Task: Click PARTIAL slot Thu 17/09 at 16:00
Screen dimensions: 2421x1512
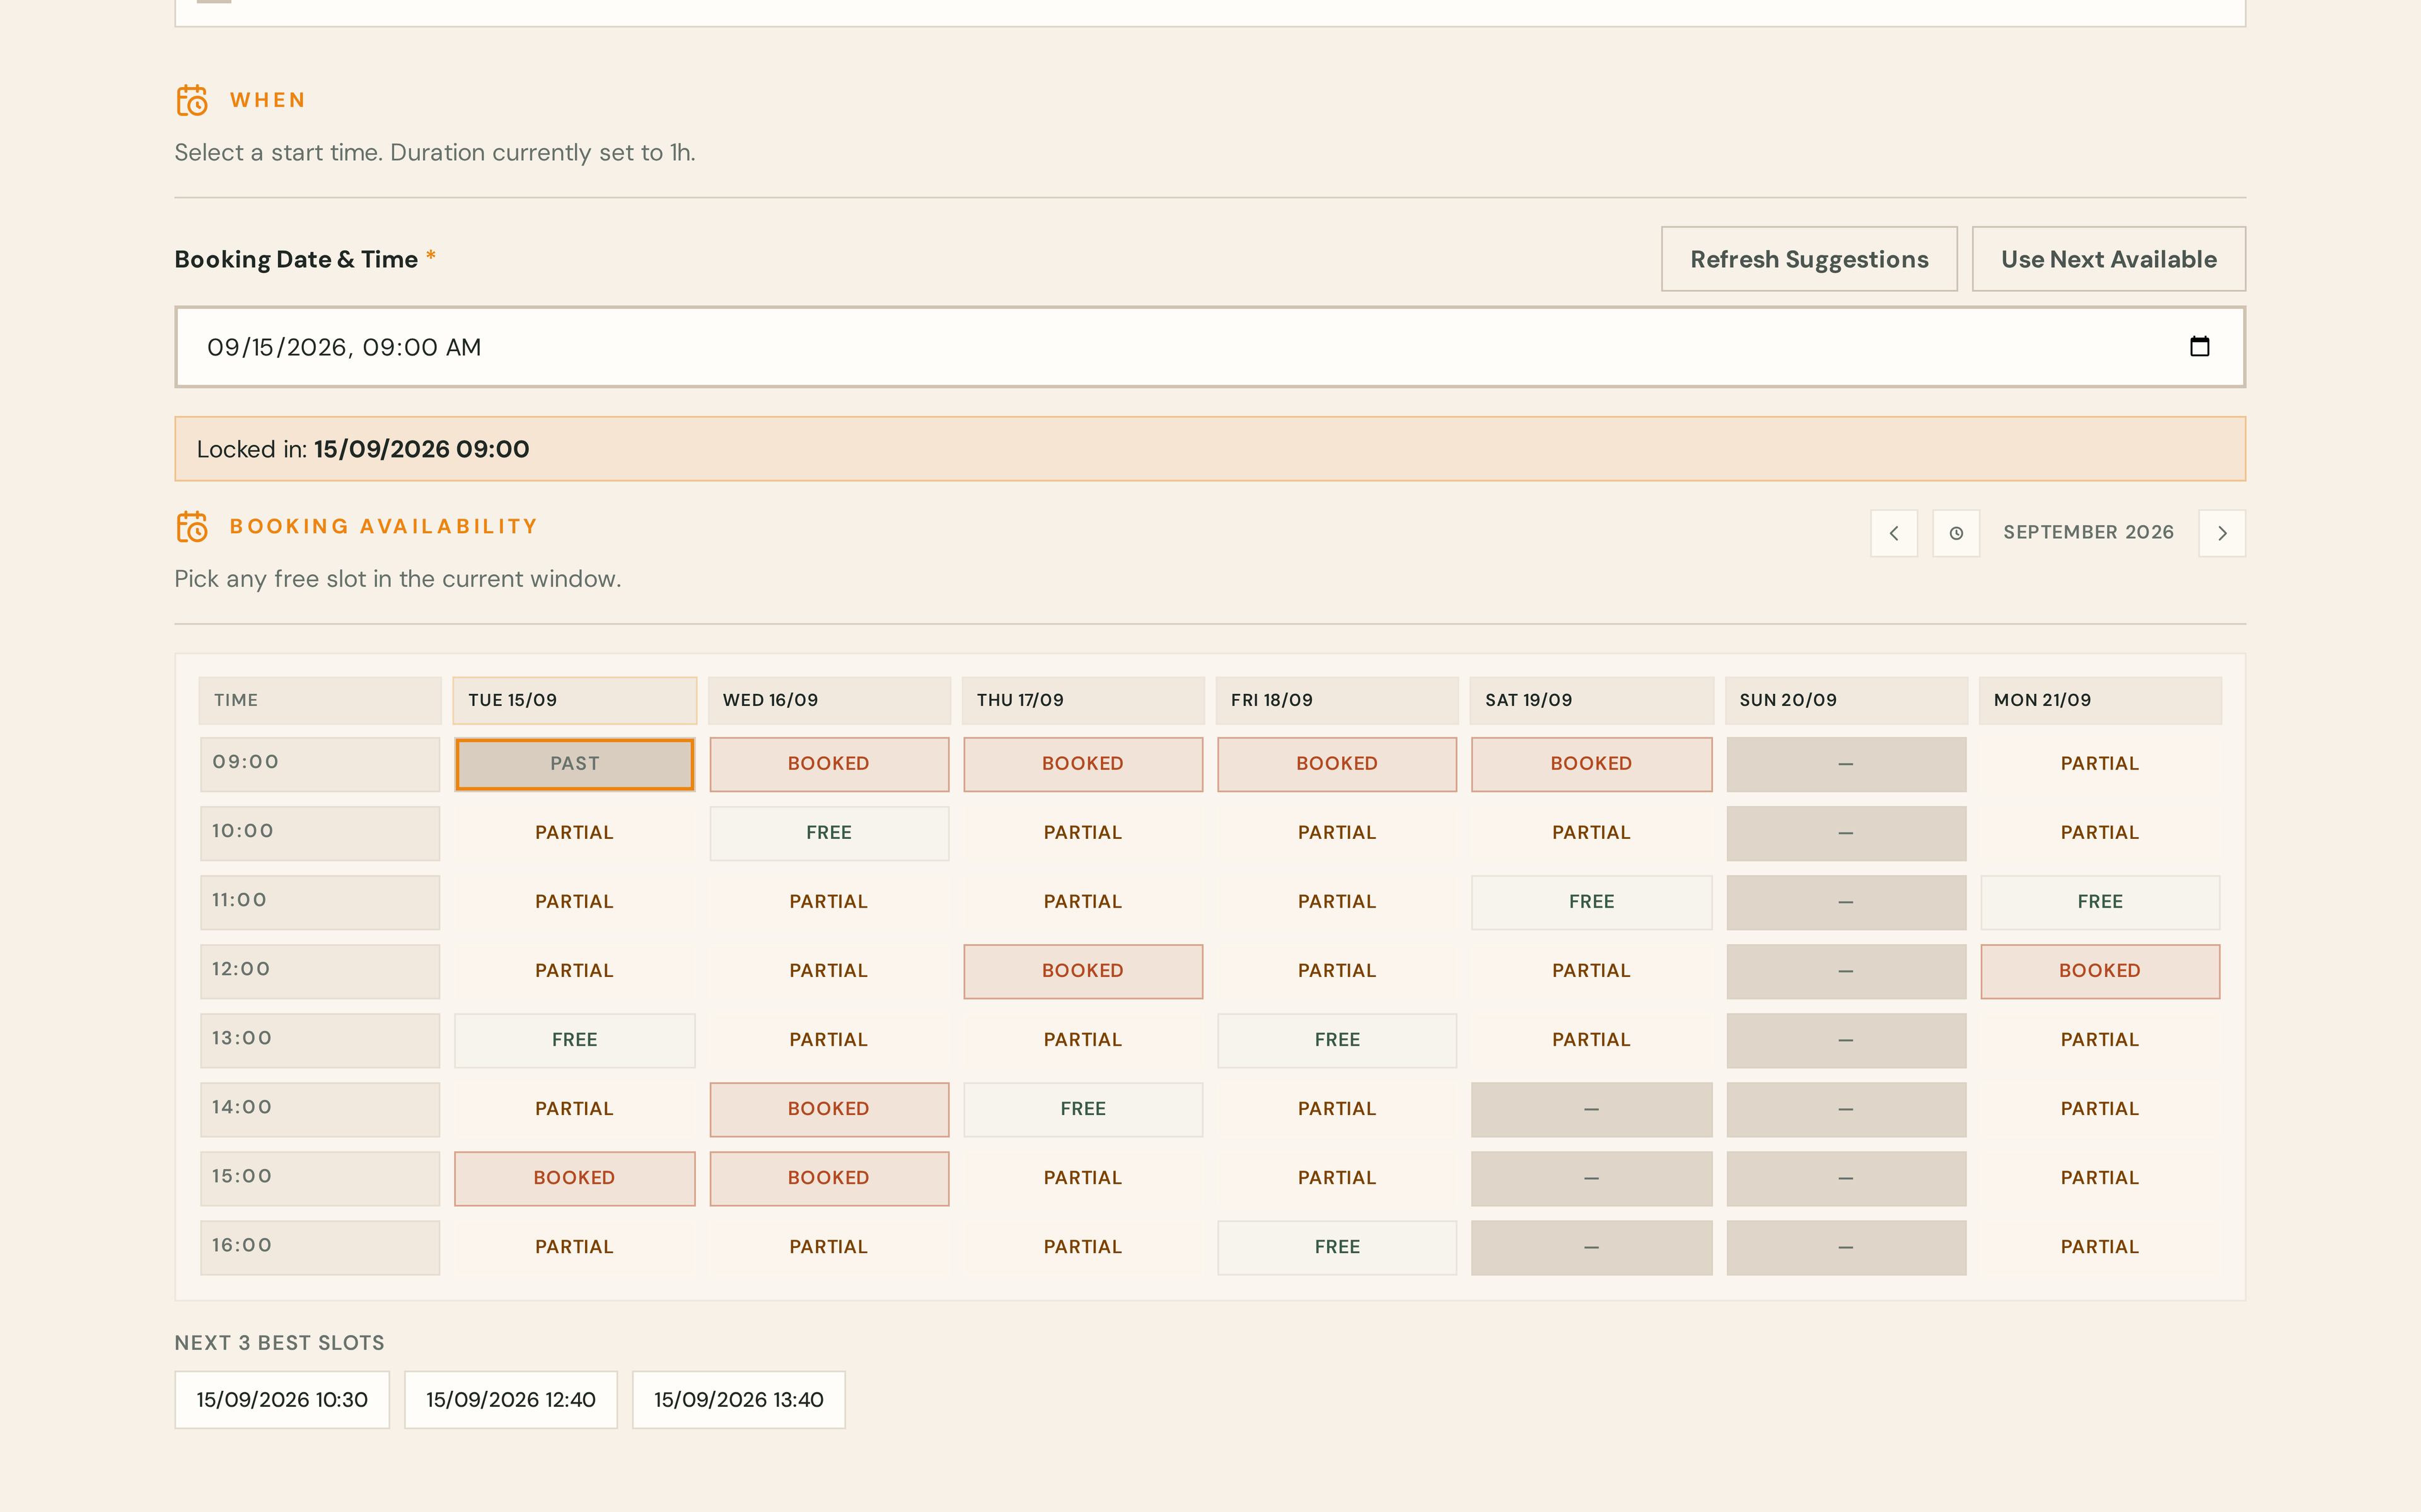Action: click(1083, 1247)
